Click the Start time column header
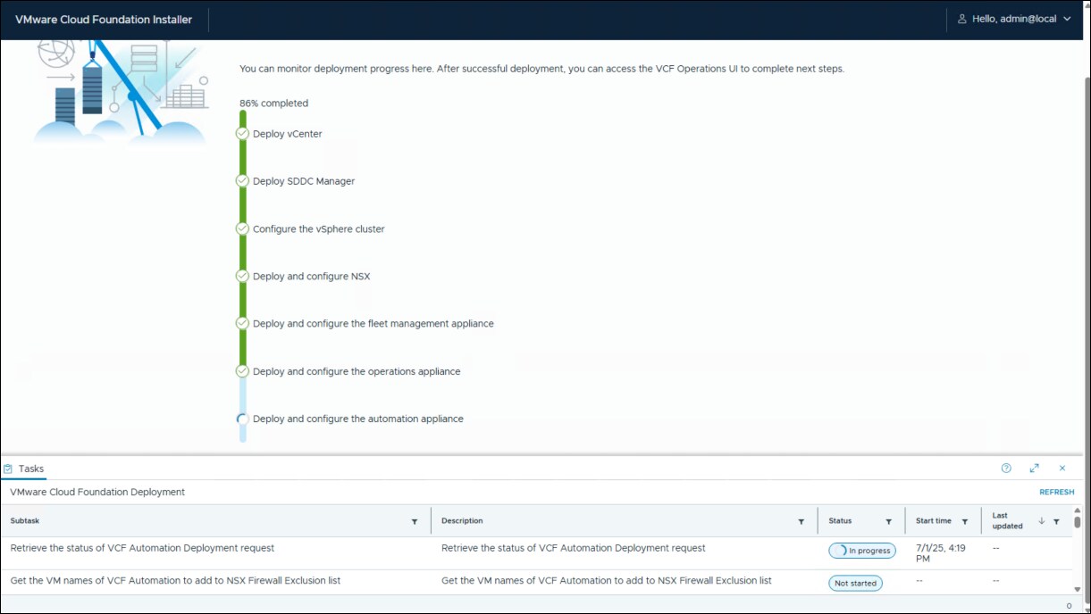 click(x=934, y=521)
